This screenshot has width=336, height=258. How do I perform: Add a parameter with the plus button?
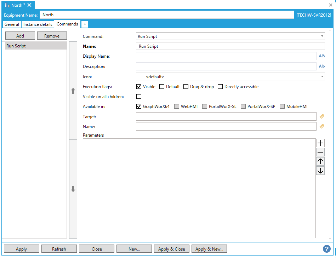click(x=320, y=143)
